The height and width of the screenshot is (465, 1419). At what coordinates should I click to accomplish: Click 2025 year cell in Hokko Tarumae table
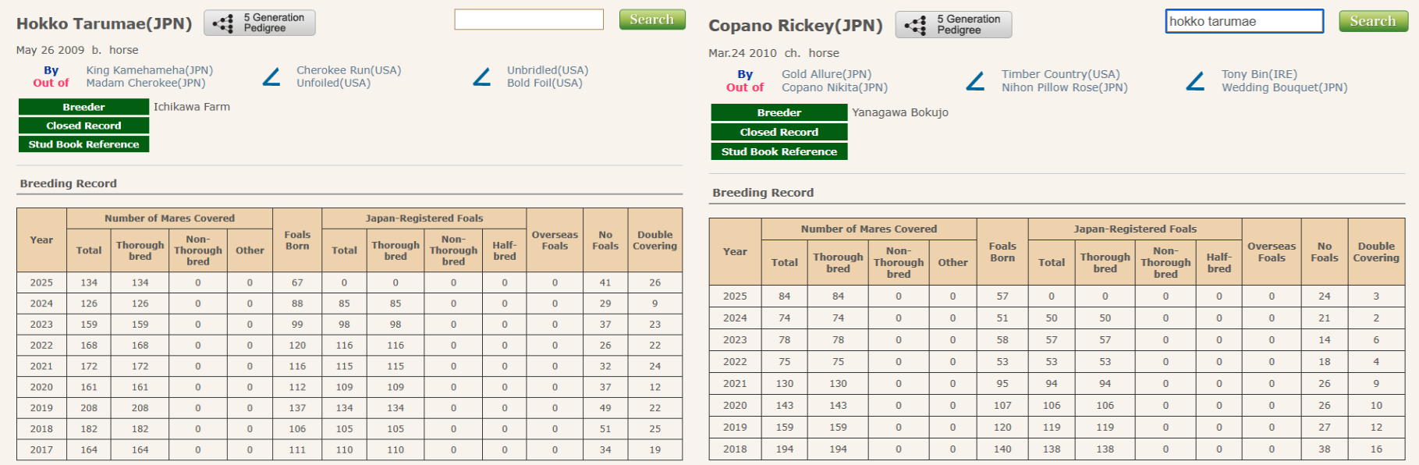click(41, 282)
